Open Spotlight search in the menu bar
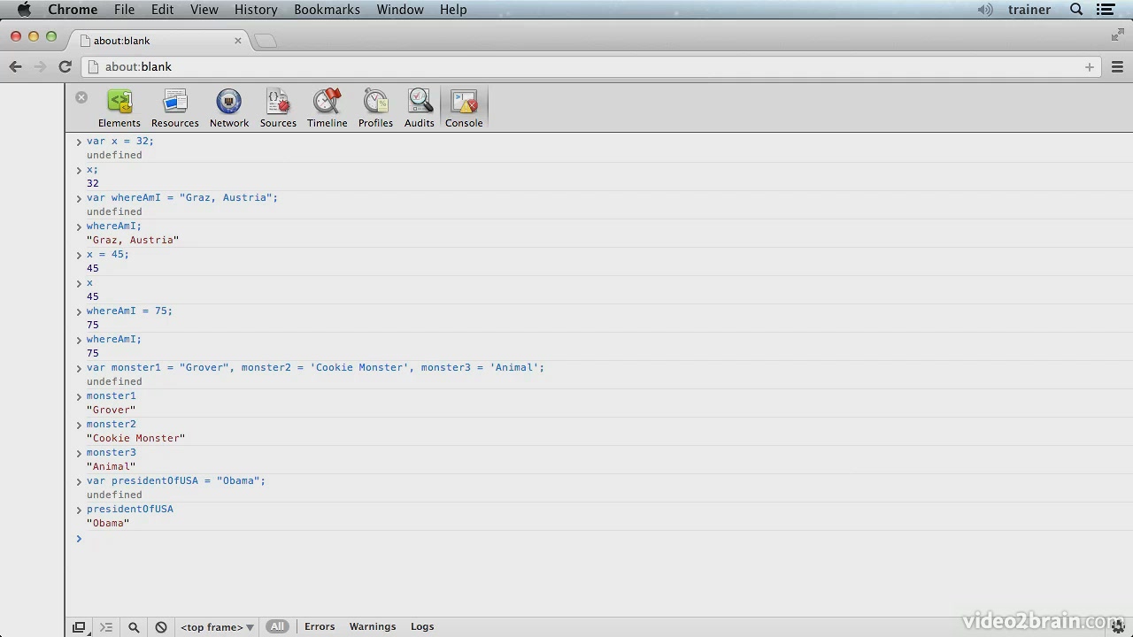This screenshot has width=1133, height=637. tap(1076, 10)
